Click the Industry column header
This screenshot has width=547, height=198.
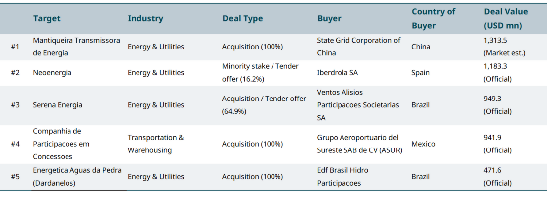[x=145, y=18]
